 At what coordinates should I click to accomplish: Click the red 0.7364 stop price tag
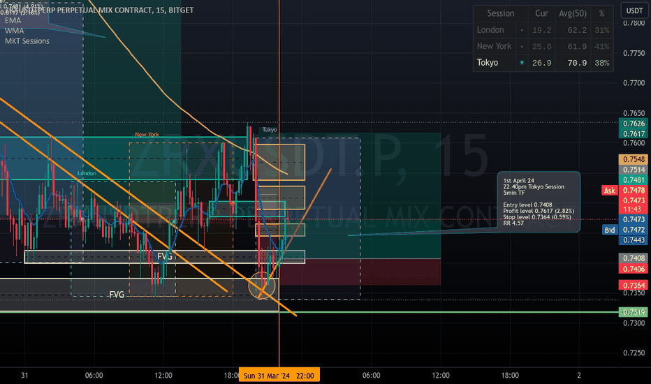pos(634,285)
